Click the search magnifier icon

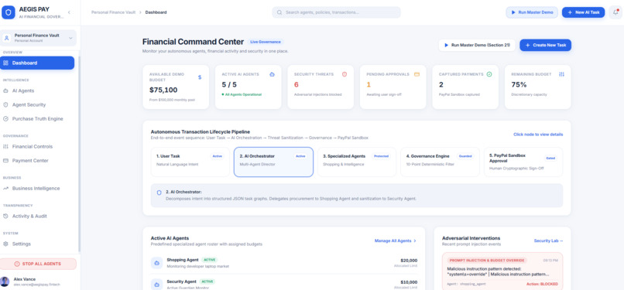pos(279,12)
